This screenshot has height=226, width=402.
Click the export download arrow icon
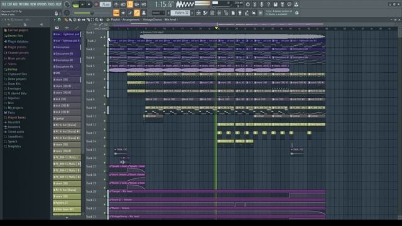(296, 4)
